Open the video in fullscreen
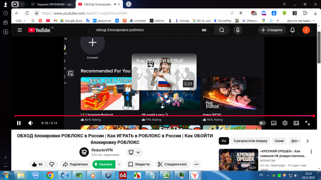 pos(308,123)
